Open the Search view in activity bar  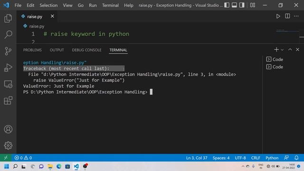(8, 35)
